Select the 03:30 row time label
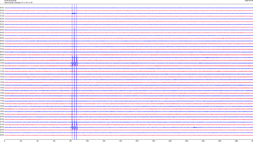Image resolution: width=253 pixels, height=142 pixels. coord(2,27)
